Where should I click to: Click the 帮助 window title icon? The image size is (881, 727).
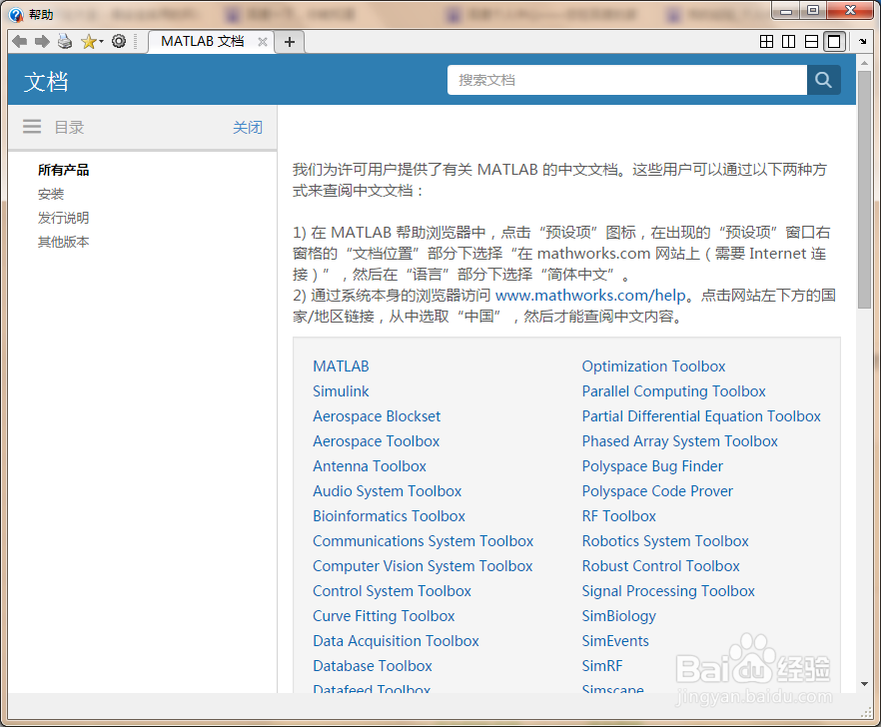[x=16, y=15]
